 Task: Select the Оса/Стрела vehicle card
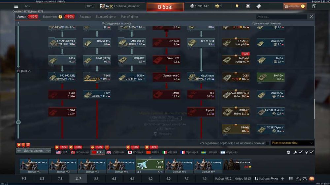click(201, 77)
